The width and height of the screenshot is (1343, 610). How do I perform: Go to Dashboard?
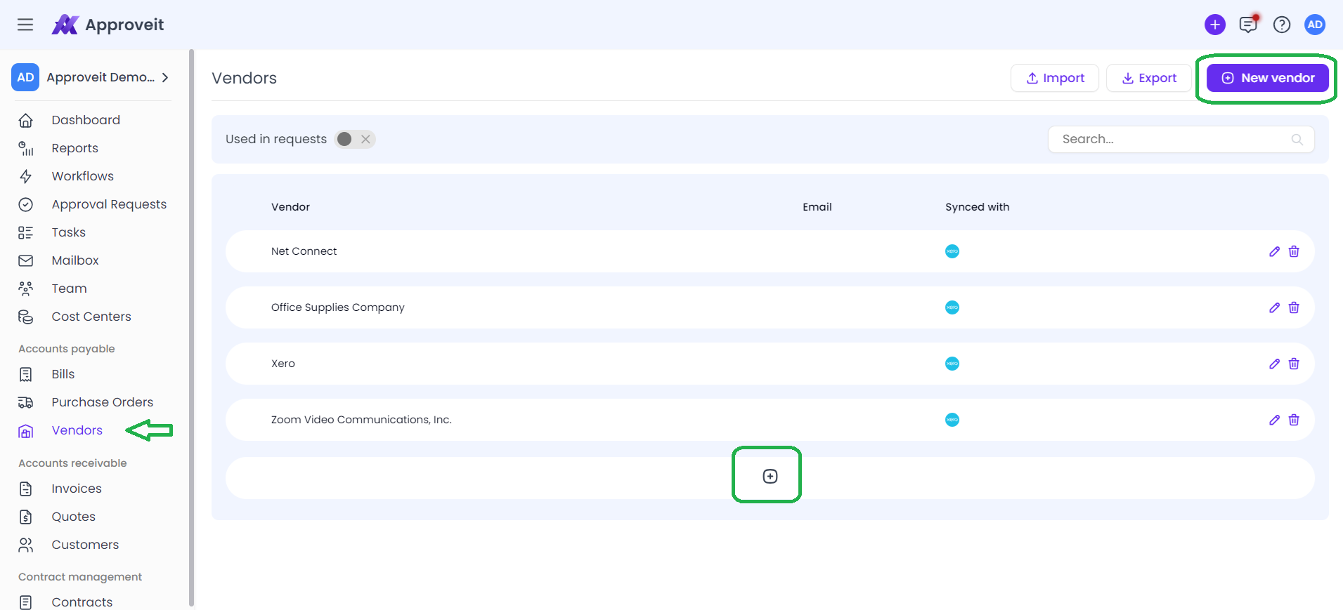[86, 120]
